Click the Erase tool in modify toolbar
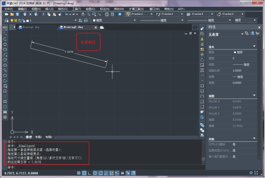Screen dimensions: 265x178 (202, 29)
